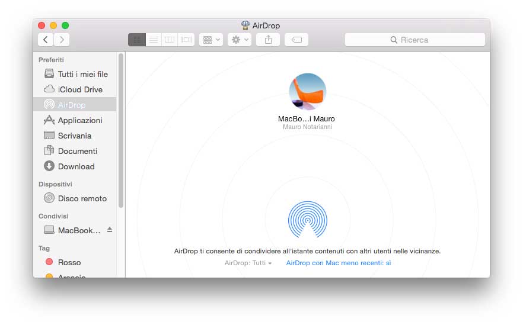
Task: Click the sidebar scrollbar
Action: point(121,130)
